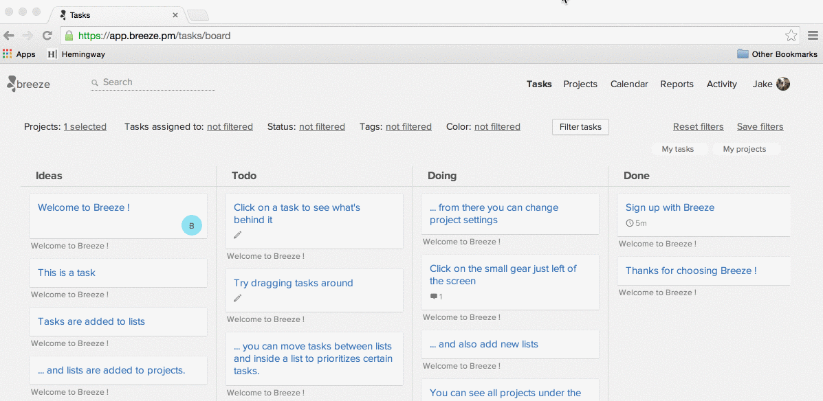Open task 'This is a task'
Viewport: 823px width, 401px height.
(x=67, y=273)
